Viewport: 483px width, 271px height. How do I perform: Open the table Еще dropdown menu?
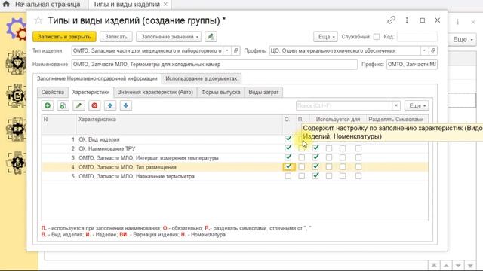pyautogui.click(x=417, y=105)
